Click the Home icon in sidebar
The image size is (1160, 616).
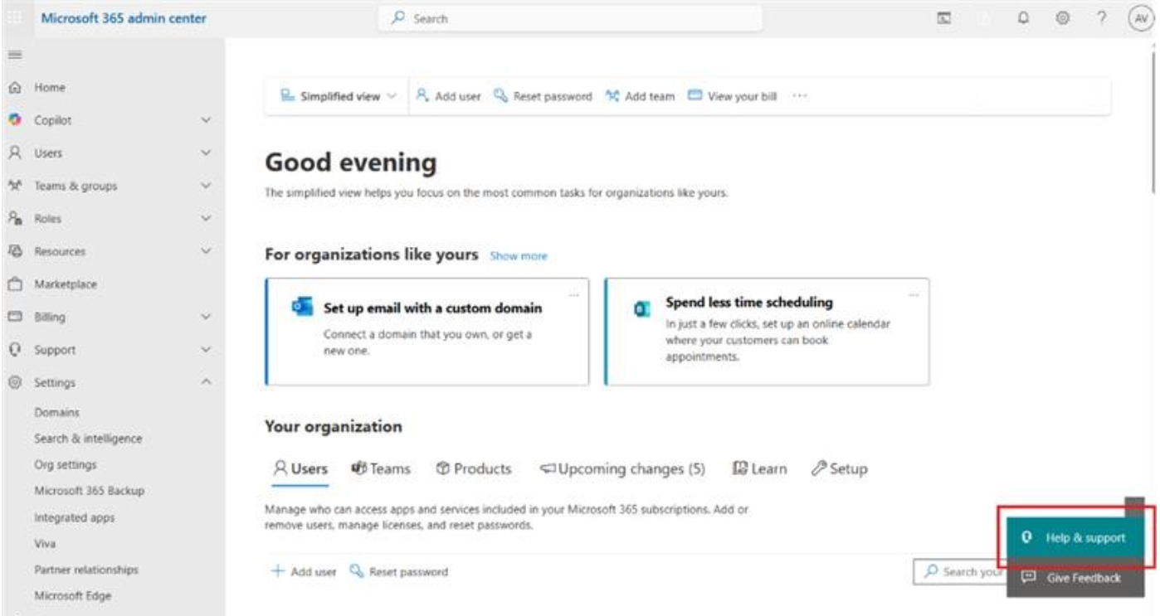pyautogui.click(x=14, y=87)
